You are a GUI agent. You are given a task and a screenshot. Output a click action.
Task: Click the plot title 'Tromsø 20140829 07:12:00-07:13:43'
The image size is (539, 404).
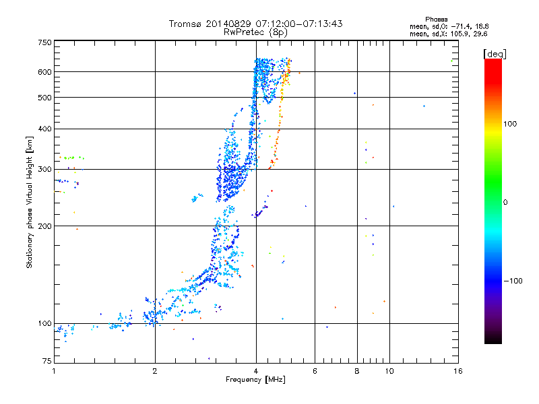(x=255, y=24)
